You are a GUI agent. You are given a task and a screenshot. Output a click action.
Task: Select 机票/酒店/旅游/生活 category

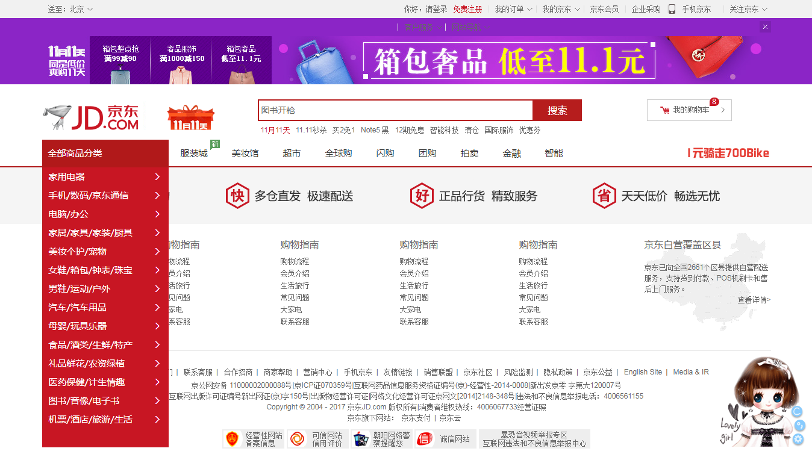click(90, 419)
